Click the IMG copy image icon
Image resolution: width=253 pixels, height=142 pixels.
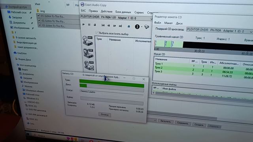[89, 65]
